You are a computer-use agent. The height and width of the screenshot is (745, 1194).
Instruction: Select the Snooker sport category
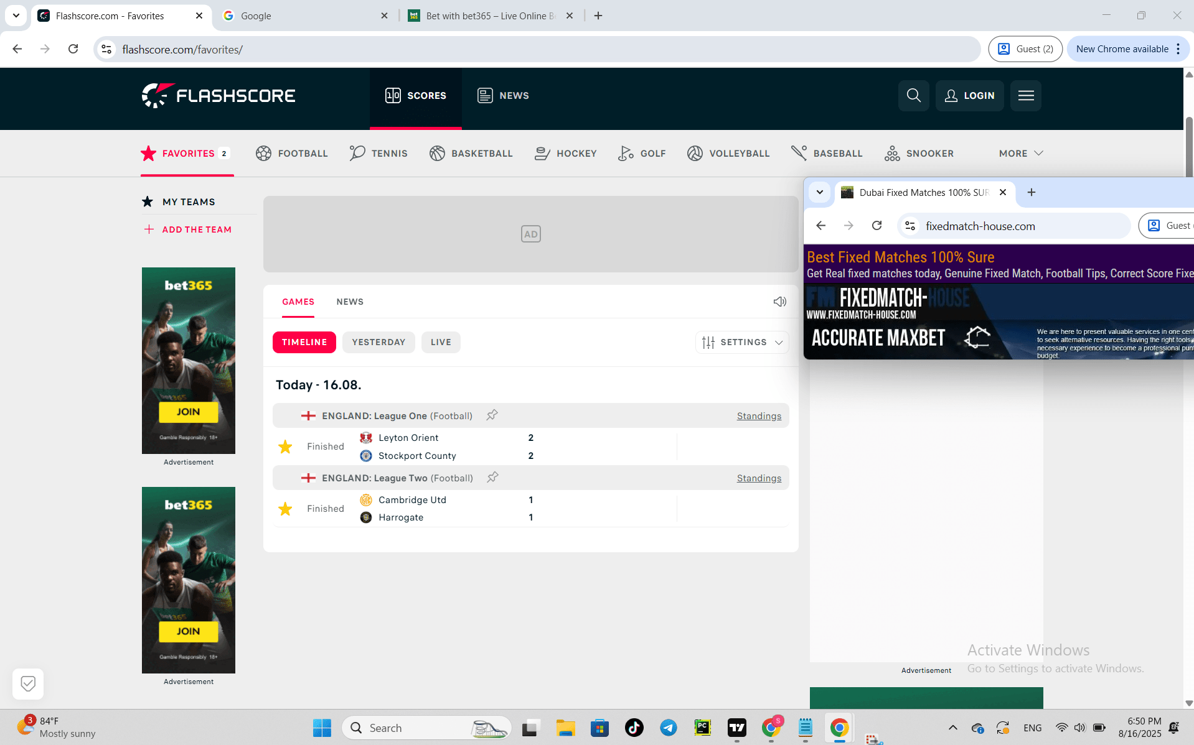pyautogui.click(x=919, y=153)
